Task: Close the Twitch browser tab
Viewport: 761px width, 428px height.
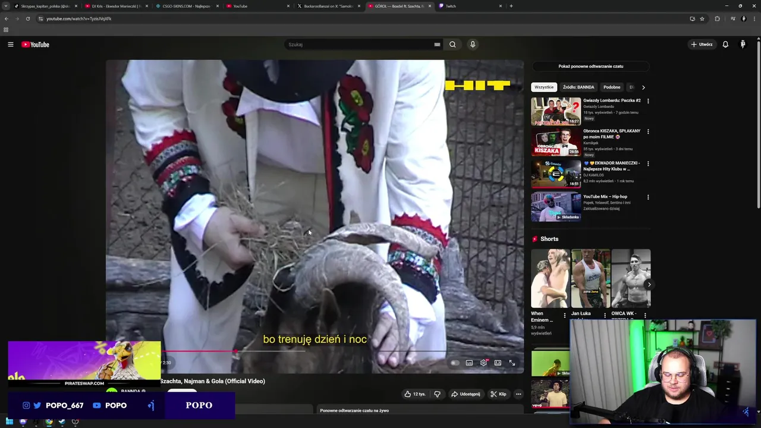Action: click(x=501, y=6)
